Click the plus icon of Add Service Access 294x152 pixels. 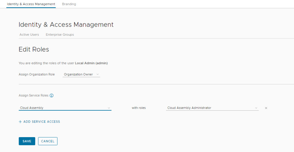pos(20,122)
